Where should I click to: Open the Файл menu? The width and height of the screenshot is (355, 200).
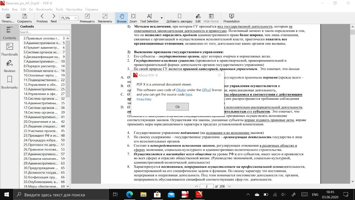5,9
